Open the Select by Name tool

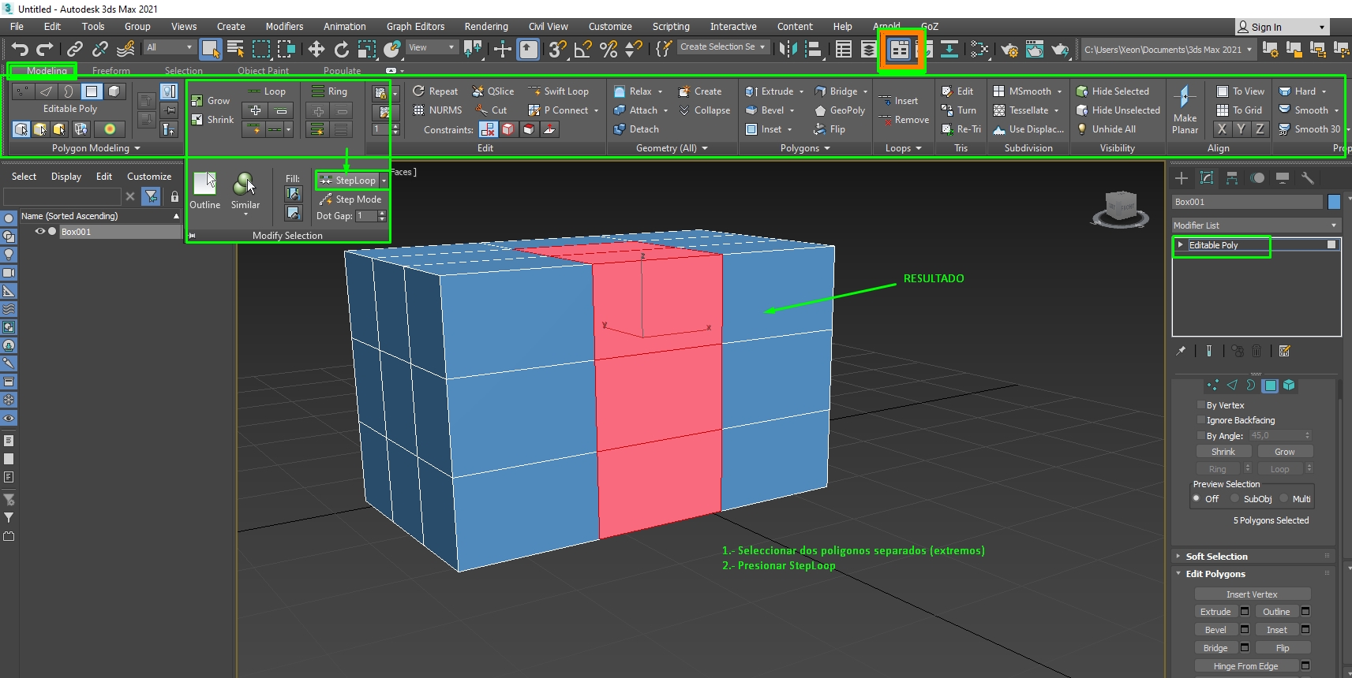point(235,49)
